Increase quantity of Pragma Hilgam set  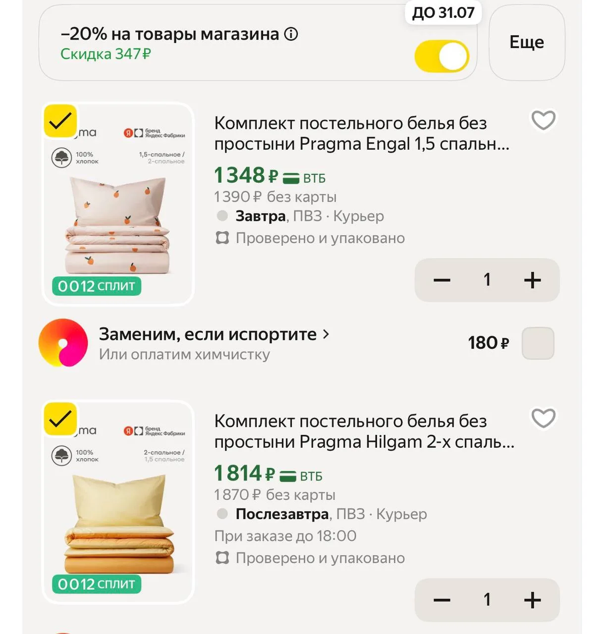click(532, 600)
